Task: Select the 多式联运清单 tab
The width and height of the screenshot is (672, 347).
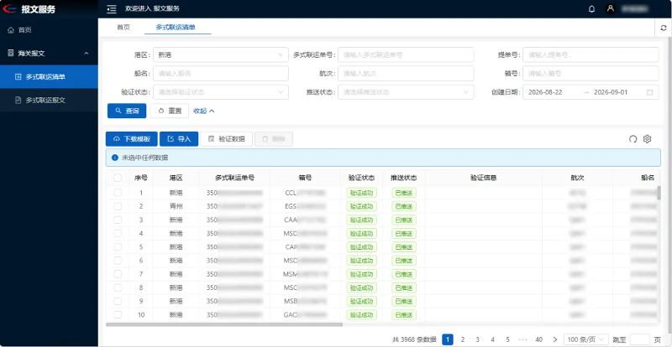Action: click(x=176, y=27)
